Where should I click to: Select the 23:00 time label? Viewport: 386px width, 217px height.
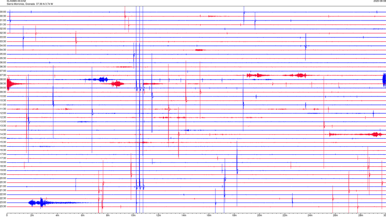3,203
